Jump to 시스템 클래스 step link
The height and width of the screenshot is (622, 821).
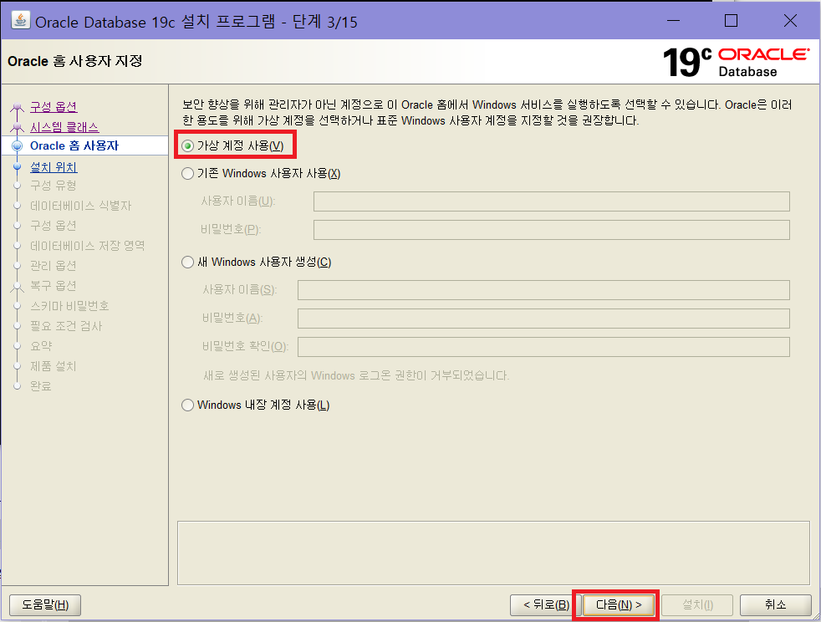click(x=64, y=127)
